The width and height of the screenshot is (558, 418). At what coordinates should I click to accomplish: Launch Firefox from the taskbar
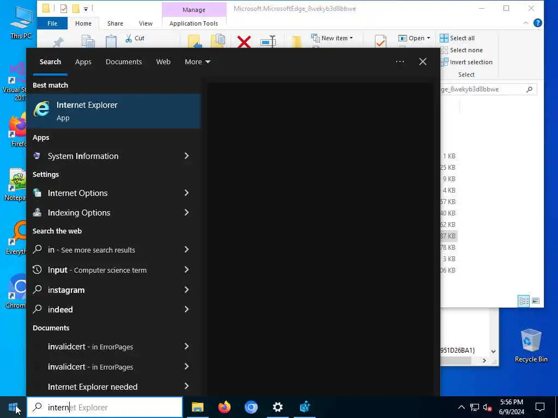click(224, 407)
